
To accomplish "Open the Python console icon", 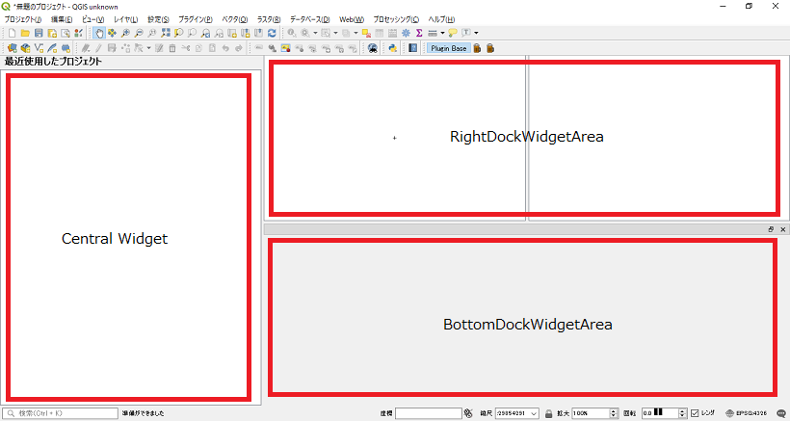I will tap(393, 47).
